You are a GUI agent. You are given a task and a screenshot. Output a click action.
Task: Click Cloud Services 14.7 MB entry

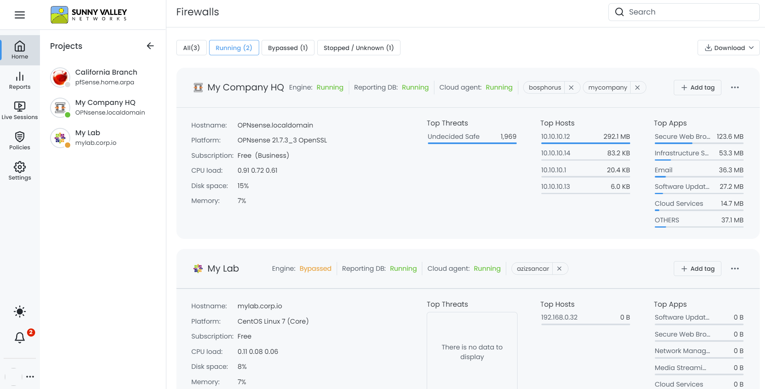click(x=699, y=205)
